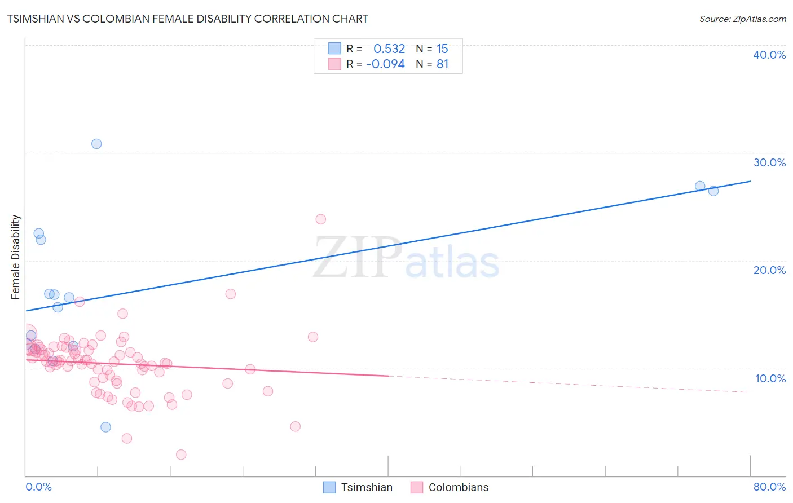Open the ZipAtlas.com source link
The width and height of the screenshot is (793, 503).
[x=743, y=19]
